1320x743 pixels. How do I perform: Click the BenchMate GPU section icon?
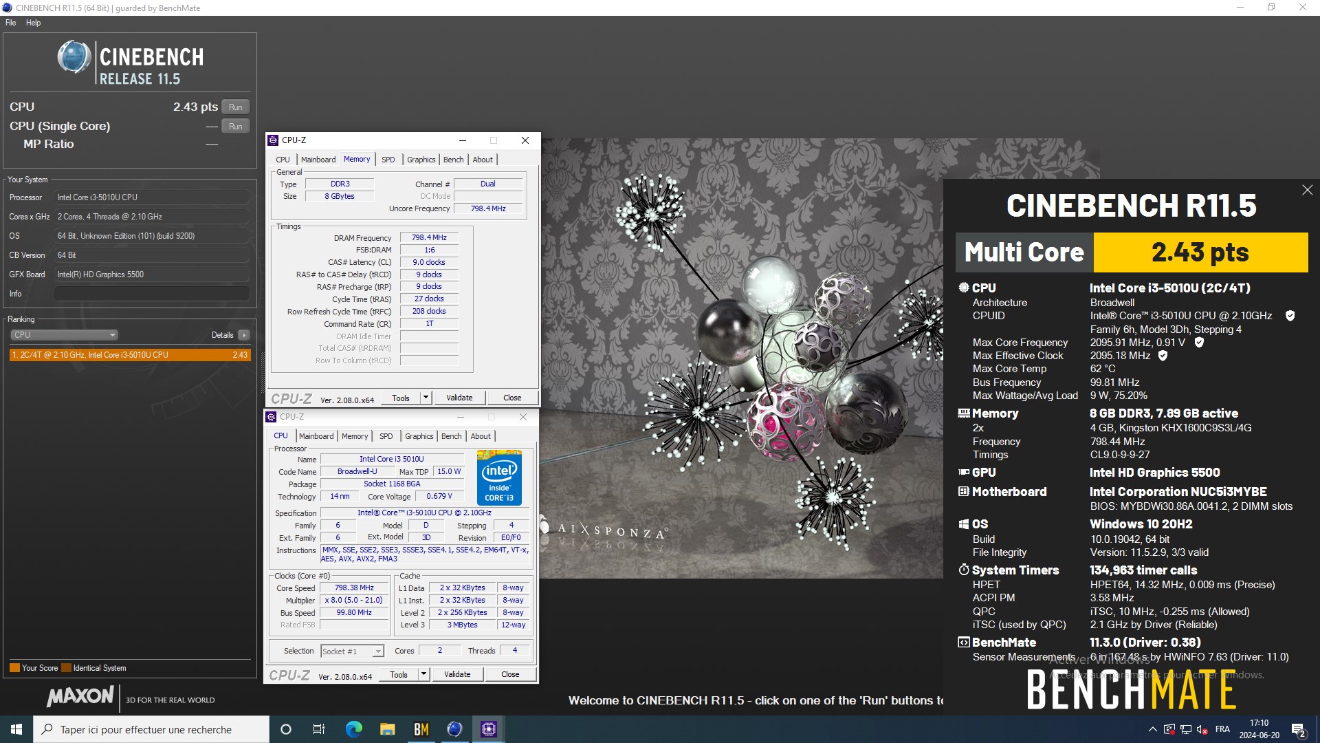964,472
